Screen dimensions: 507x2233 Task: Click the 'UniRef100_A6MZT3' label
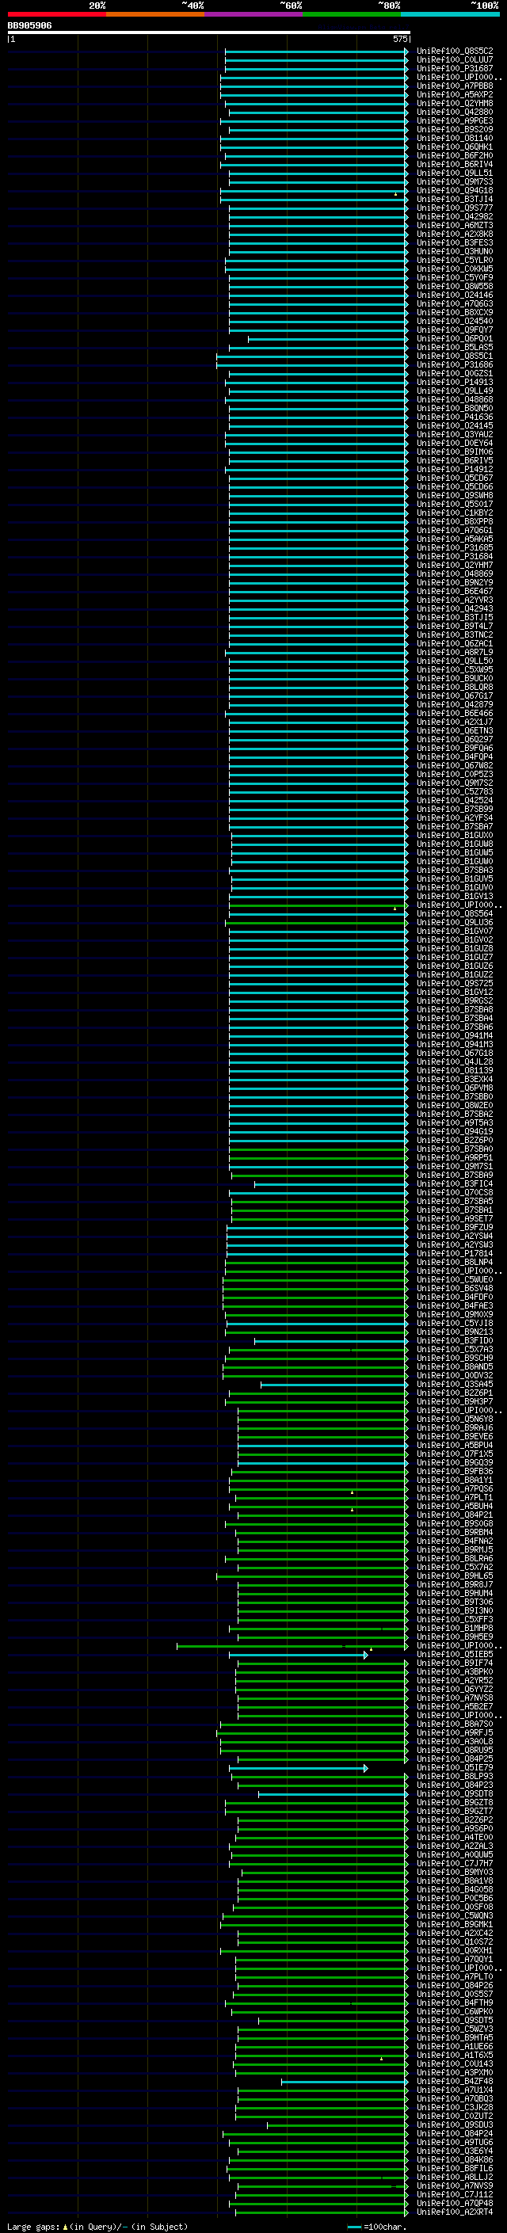455,226
